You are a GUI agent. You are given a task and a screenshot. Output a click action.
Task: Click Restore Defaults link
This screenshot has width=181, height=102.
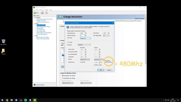point(139,18)
